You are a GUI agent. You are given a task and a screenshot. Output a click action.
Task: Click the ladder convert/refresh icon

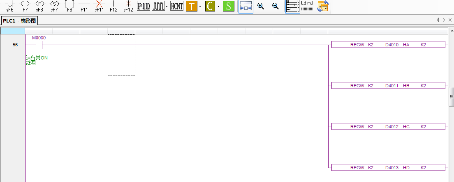click(323, 6)
